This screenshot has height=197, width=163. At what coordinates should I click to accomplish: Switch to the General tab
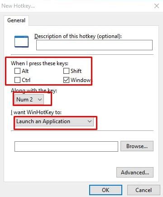click(x=16, y=20)
